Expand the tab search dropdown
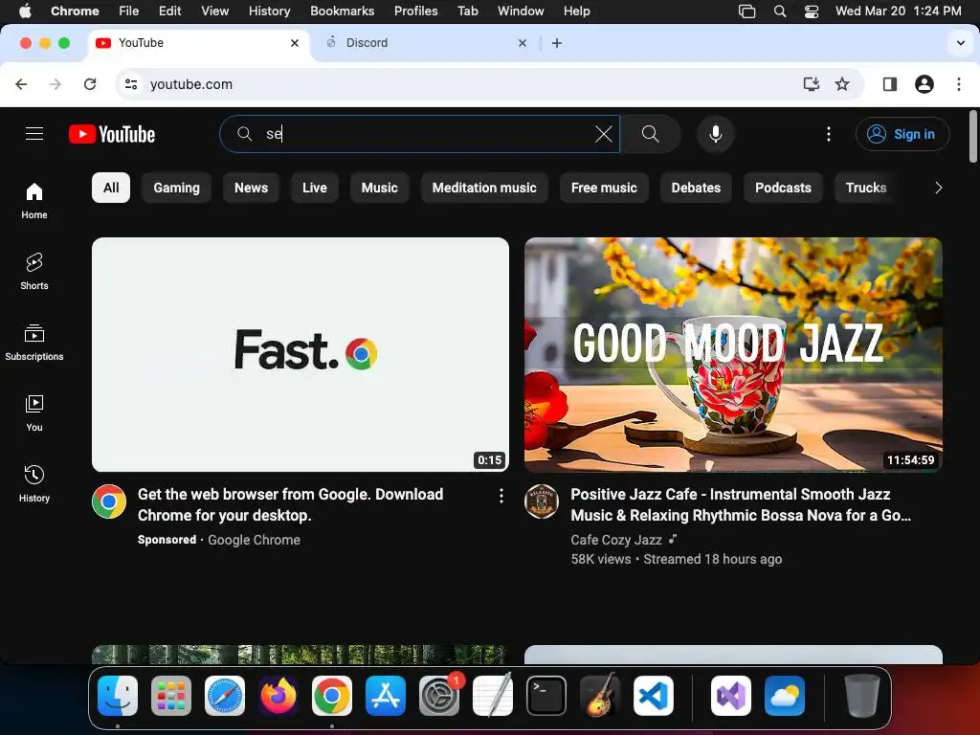 tap(960, 42)
